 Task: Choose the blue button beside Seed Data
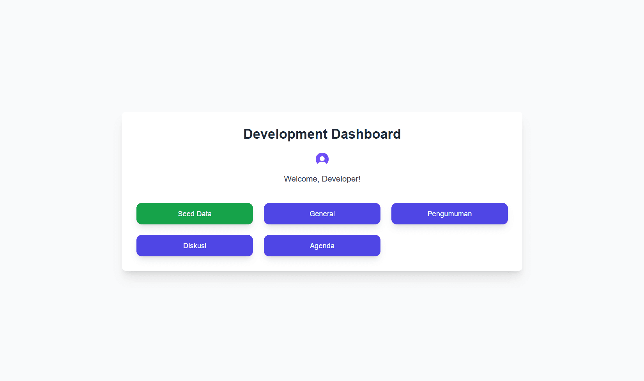pyautogui.click(x=322, y=213)
